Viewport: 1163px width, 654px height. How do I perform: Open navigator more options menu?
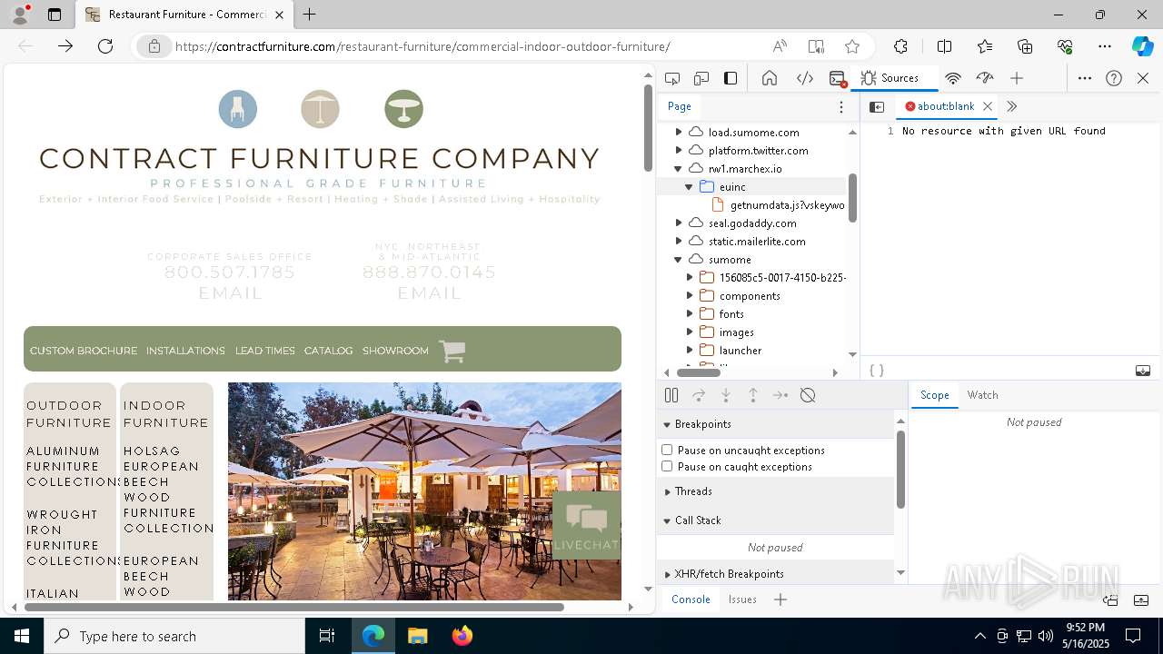coord(841,106)
